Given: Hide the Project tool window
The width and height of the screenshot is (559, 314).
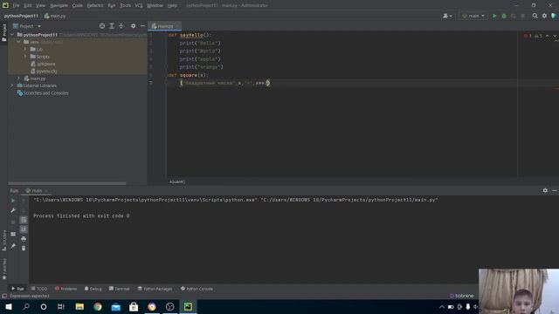Looking at the screenshot, I should point(142,26).
